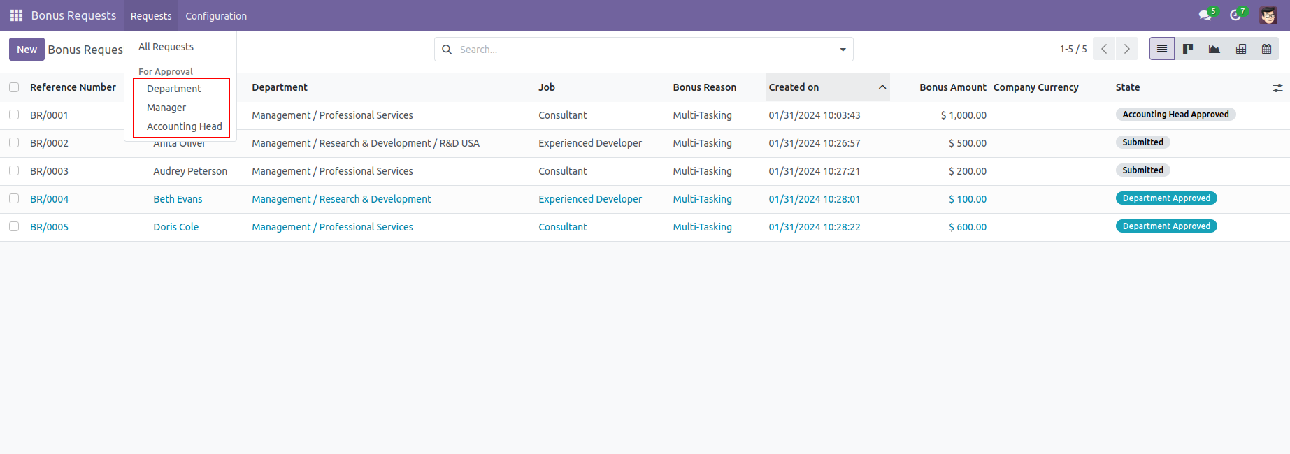1290x454 pixels.
Task: Open the apps grid home menu
Action: (x=16, y=15)
